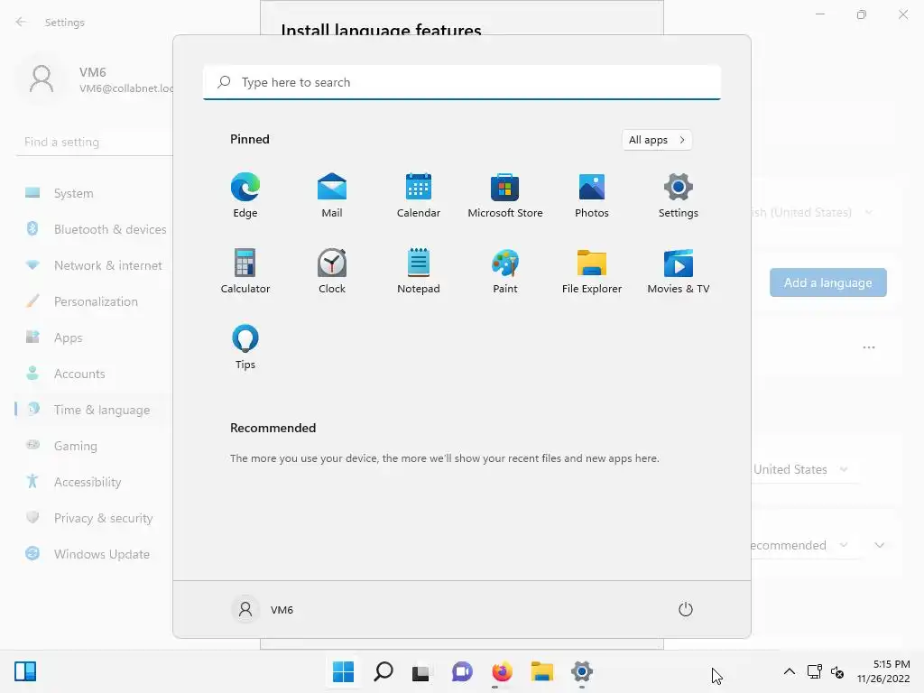Viewport: 924px width, 693px height.
Task: Switch to Settings via taskbar gear icon
Action: (582, 671)
